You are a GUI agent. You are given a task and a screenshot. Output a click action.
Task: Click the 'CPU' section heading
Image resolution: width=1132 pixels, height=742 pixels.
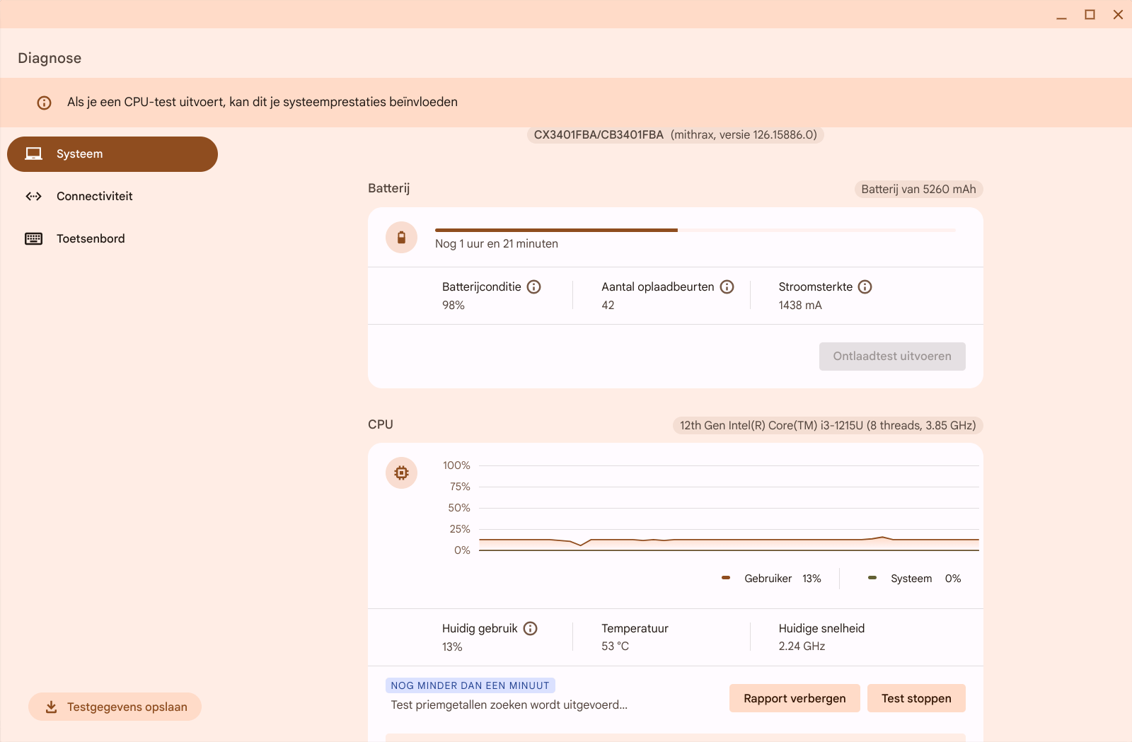coord(381,424)
